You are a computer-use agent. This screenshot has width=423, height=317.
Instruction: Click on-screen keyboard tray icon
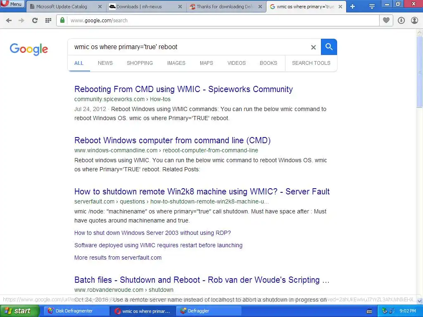369,311
